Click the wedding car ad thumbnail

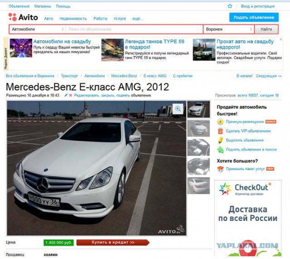point(204,49)
